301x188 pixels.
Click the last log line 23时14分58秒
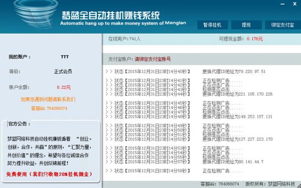point(174,171)
